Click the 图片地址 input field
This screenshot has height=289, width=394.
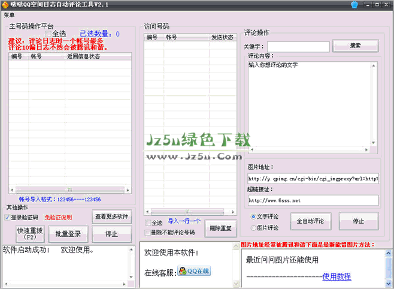313,179
